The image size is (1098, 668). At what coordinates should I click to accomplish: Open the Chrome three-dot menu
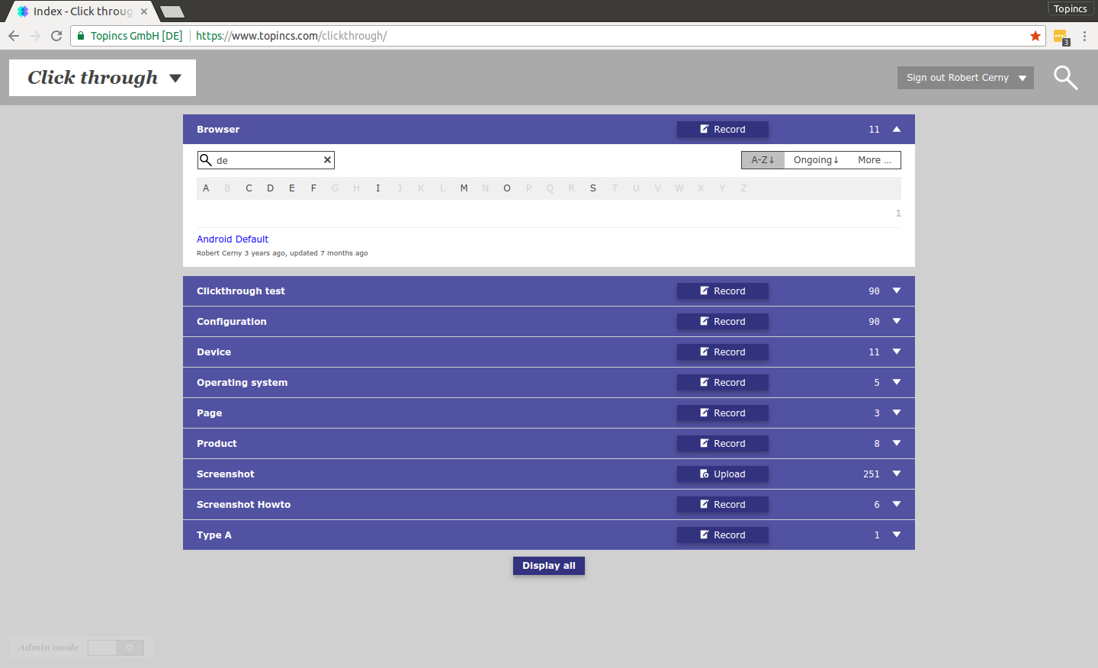coord(1084,36)
